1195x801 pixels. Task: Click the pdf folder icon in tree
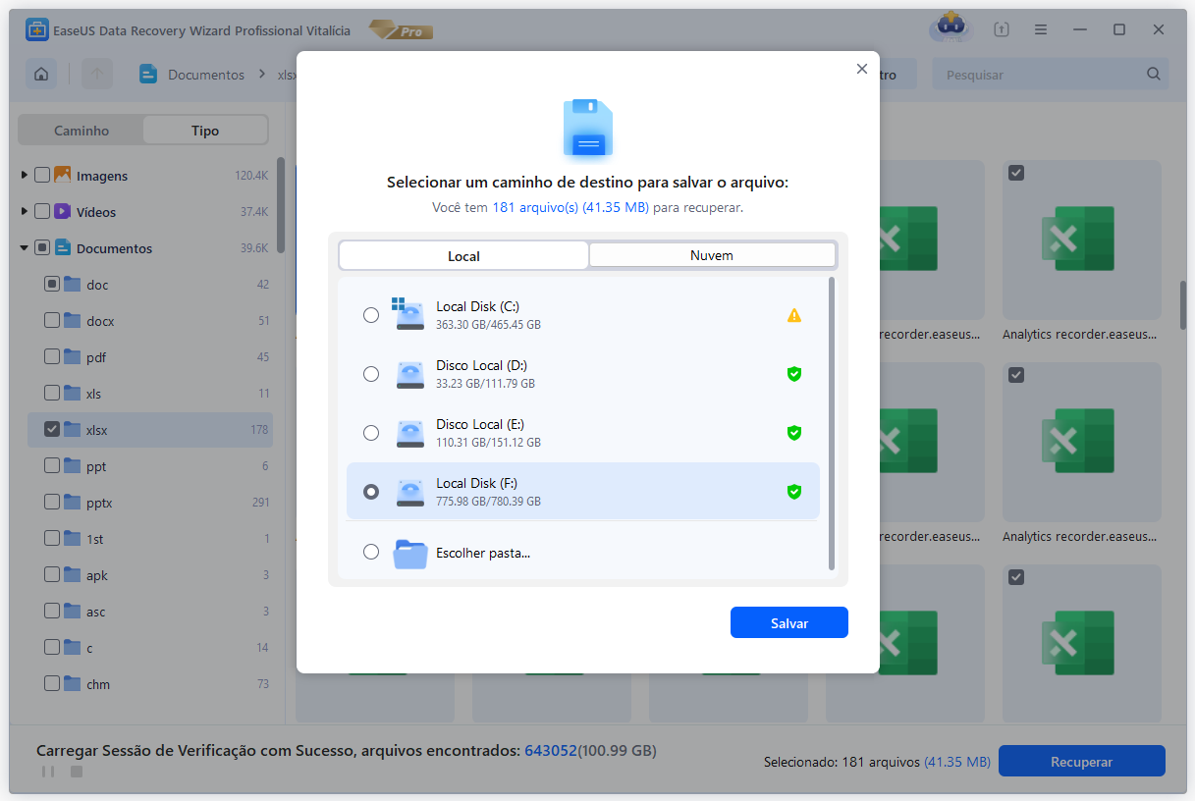pyautogui.click(x=73, y=357)
